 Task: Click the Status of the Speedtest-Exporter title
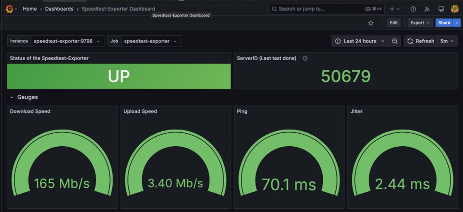tap(50, 58)
